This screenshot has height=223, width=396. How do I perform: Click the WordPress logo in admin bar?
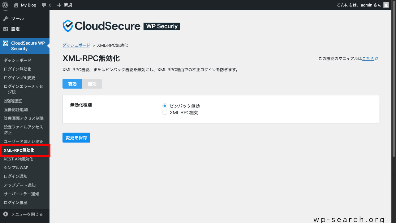pyautogui.click(x=5, y=5)
